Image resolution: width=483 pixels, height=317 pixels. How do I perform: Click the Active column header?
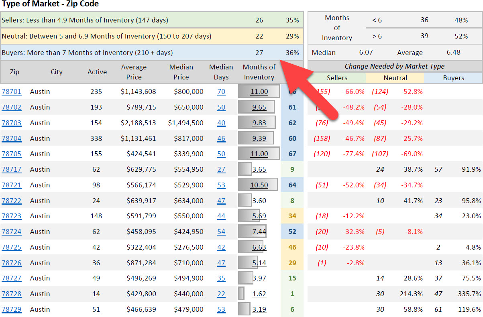pos(97,72)
